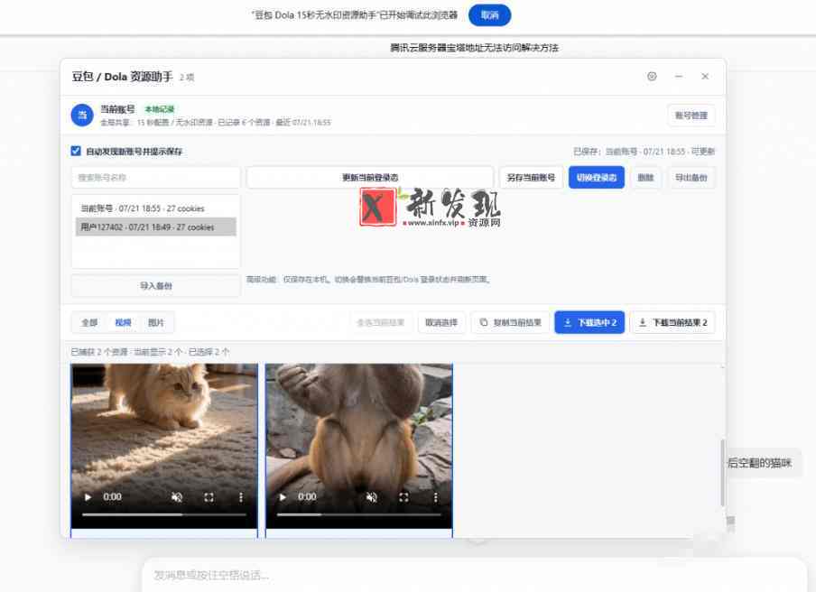Screen dimensions: 816x592
Task: Open the settings gear in the dialog title bar
Action: click(652, 77)
